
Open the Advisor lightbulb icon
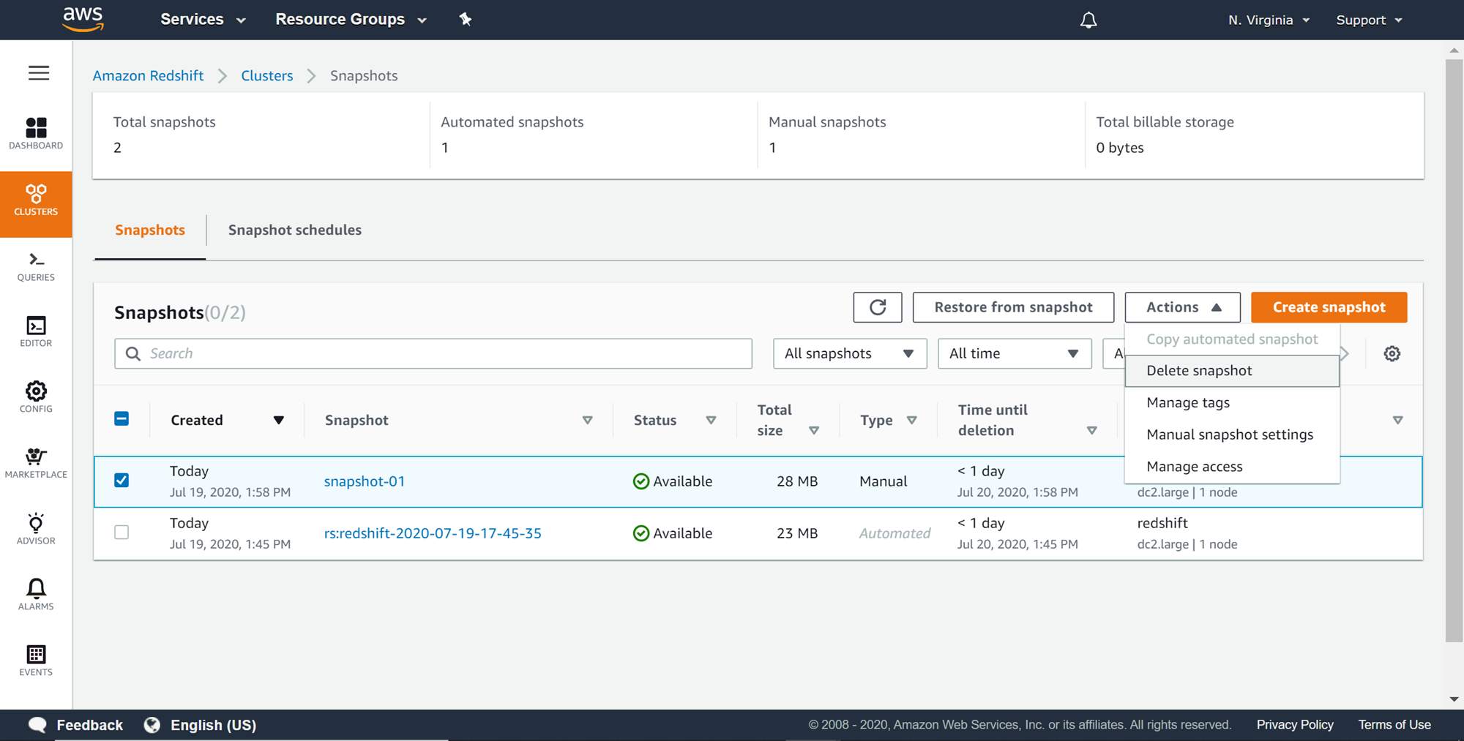[x=36, y=529]
